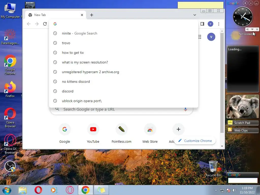
Task: Add a new shortcut with plus tile
Action: (x=178, y=129)
